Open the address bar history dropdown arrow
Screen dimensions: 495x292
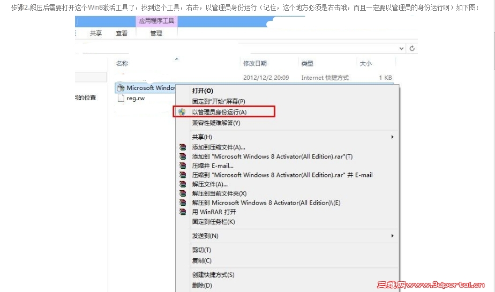click(x=401, y=49)
